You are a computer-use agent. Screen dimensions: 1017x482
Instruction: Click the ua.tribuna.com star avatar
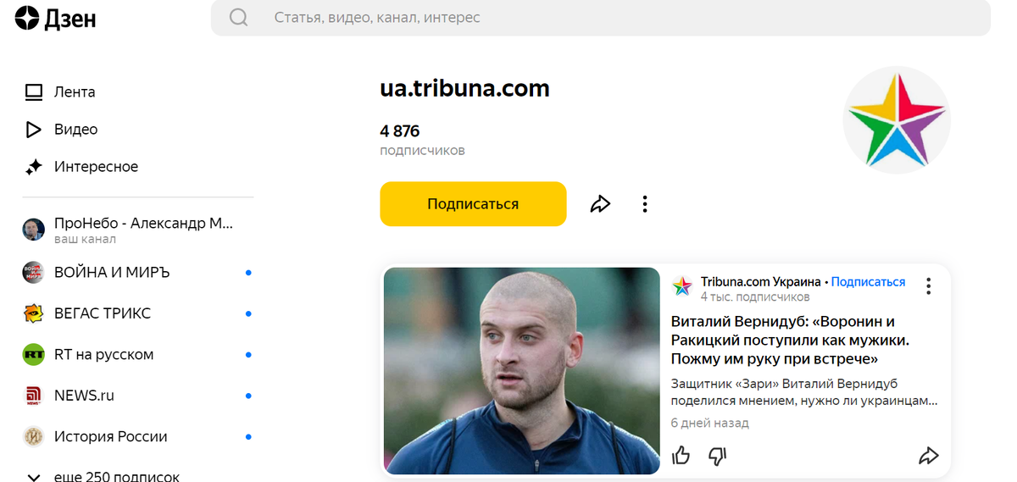tap(897, 120)
